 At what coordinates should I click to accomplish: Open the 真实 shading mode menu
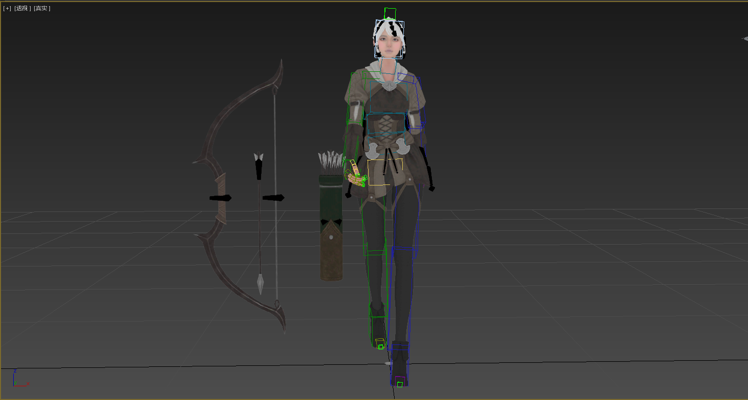click(x=42, y=8)
